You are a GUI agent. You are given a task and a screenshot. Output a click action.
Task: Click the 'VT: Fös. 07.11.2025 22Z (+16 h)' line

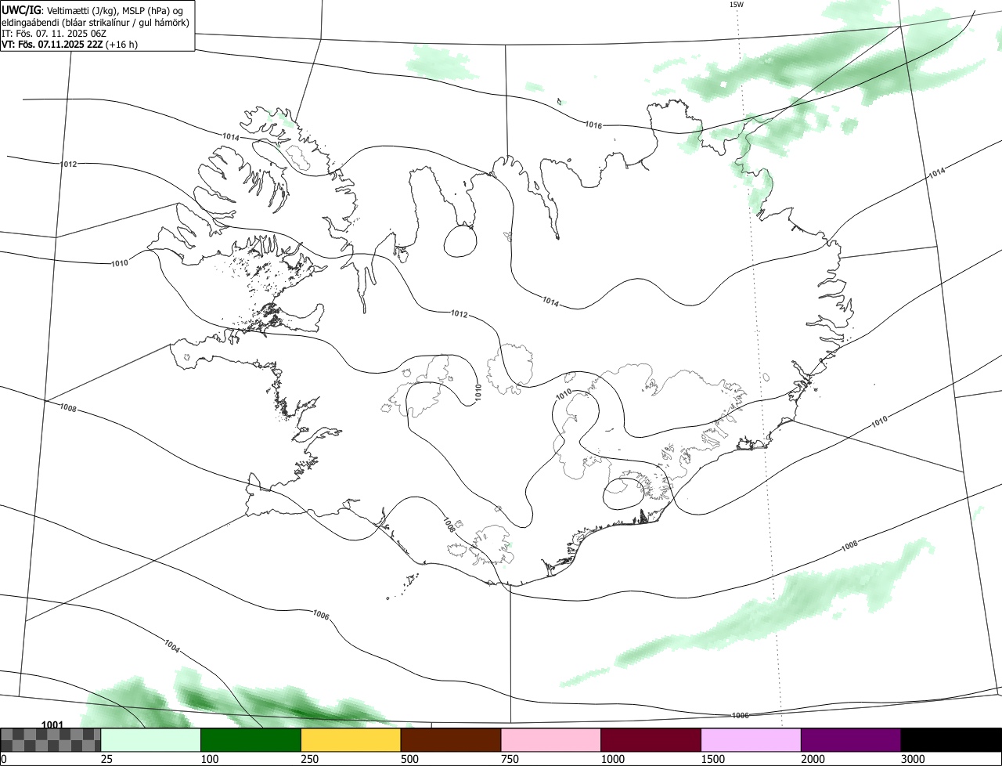(x=70, y=45)
